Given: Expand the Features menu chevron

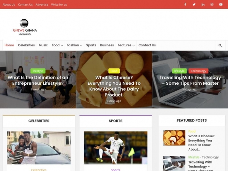Looking at the screenshot, I should click(133, 46).
